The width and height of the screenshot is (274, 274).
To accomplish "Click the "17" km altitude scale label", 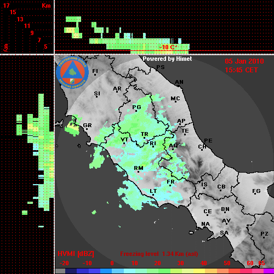I will click(x=6, y=5).
